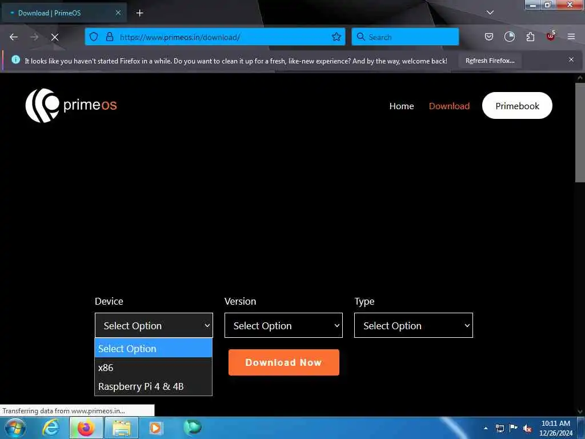The height and width of the screenshot is (439, 585).
Task: Click the info icon in notification bar
Action: tap(15, 59)
